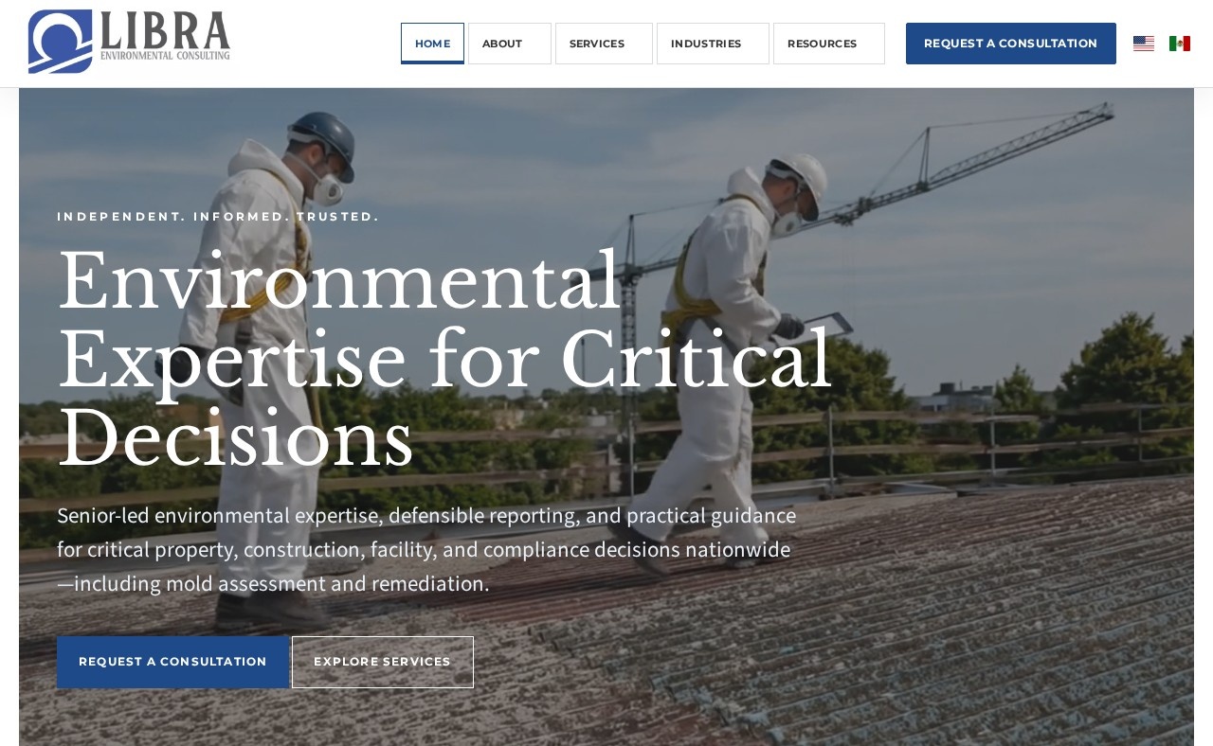Open the Services menu
The height and width of the screenshot is (746, 1213).
point(604,44)
